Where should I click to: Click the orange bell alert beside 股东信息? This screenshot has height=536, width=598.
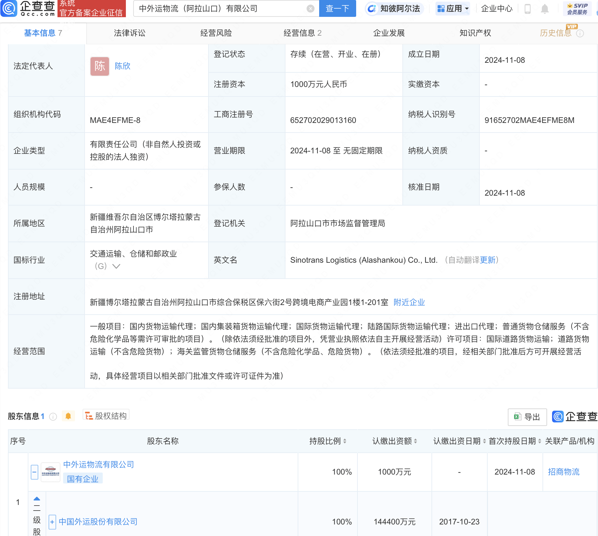pyautogui.click(x=68, y=416)
